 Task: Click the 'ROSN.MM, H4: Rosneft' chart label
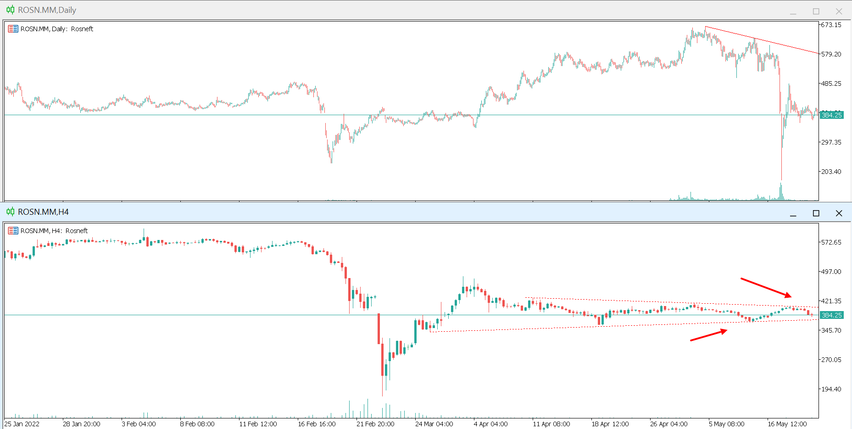click(54, 231)
